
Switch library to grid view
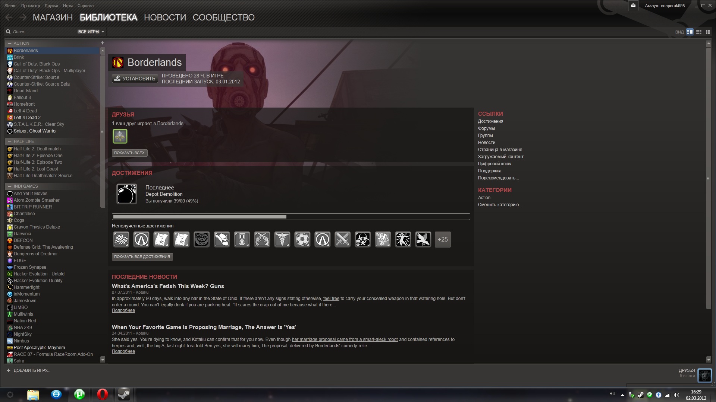tap(708, 32)
